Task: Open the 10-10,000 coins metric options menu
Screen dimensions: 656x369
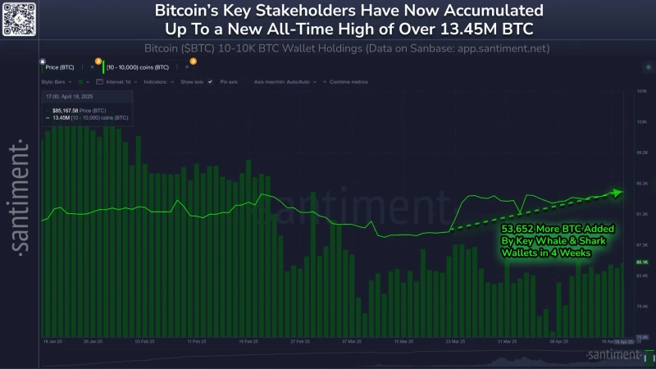Action: pyautogui.click(x=175, y=66)
